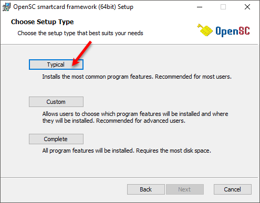Viewport: 260px width, 203px height.
Task: Click the yellow smartcard chip logo icon
Action: coord(204,30)
